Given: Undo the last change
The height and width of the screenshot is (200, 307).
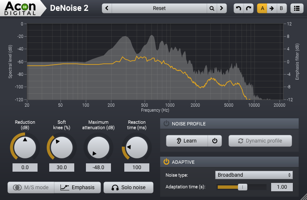Looking at the screenshot, I should click(x=239, y=8).
